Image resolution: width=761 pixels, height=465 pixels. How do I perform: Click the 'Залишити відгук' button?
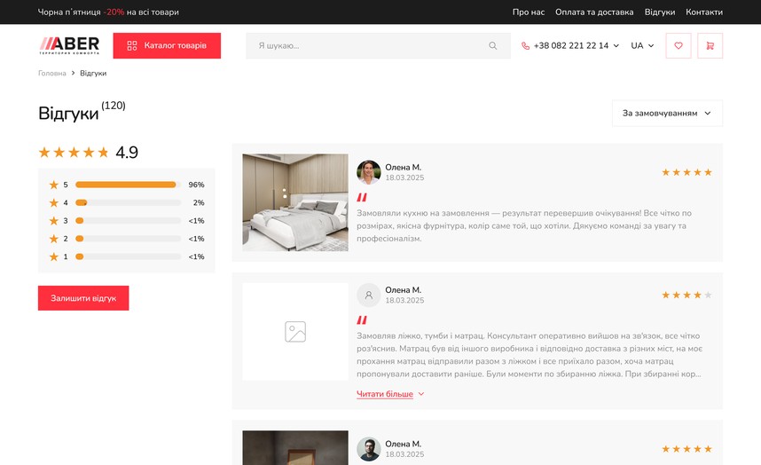83,298
